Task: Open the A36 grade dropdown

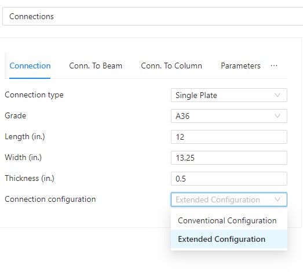Action: [x=229, y=116]
